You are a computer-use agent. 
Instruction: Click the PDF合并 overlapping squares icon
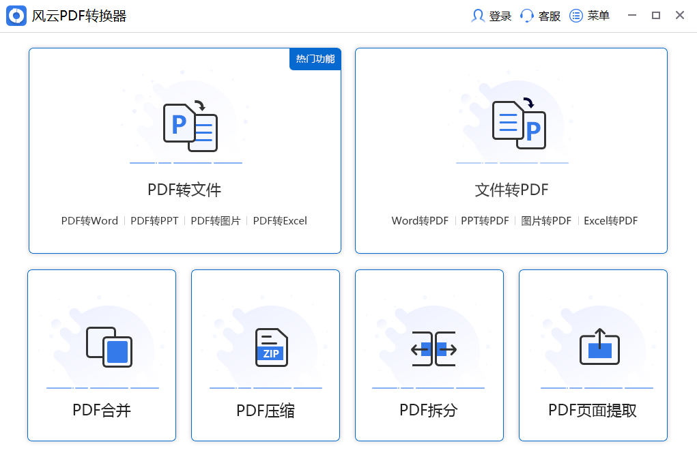(x=109, y=347)
